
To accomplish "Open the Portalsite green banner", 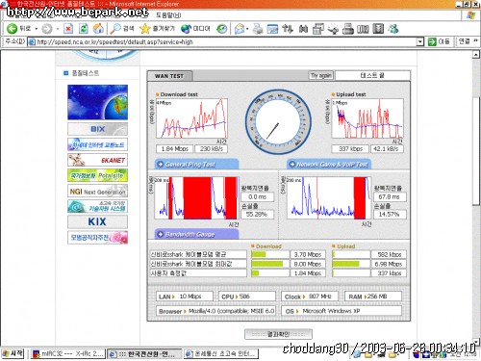I will [97, 175].
